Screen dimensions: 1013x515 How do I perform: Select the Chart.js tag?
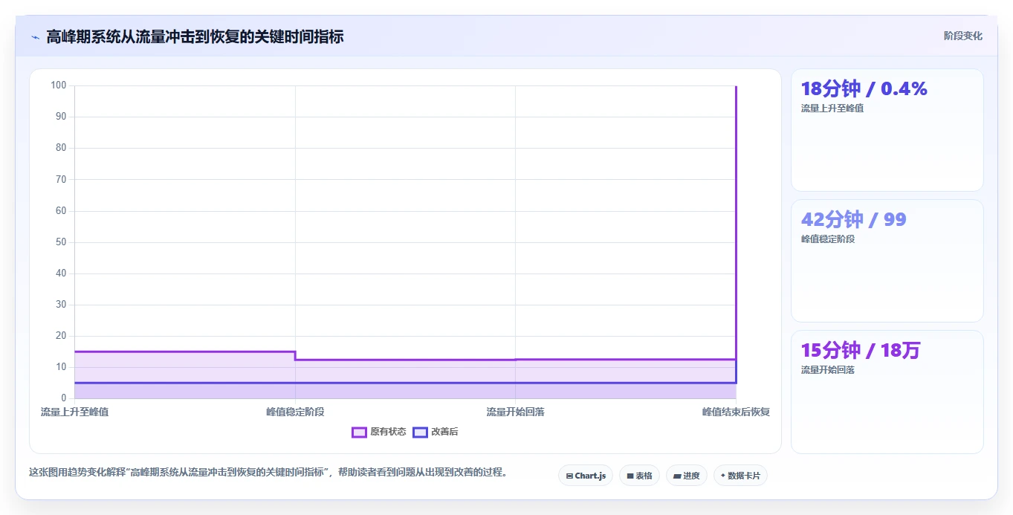tap(586, 476)
